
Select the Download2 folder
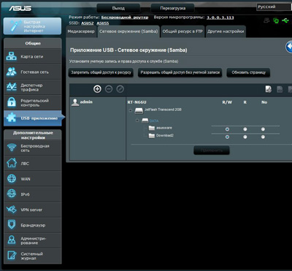(165, 135)
